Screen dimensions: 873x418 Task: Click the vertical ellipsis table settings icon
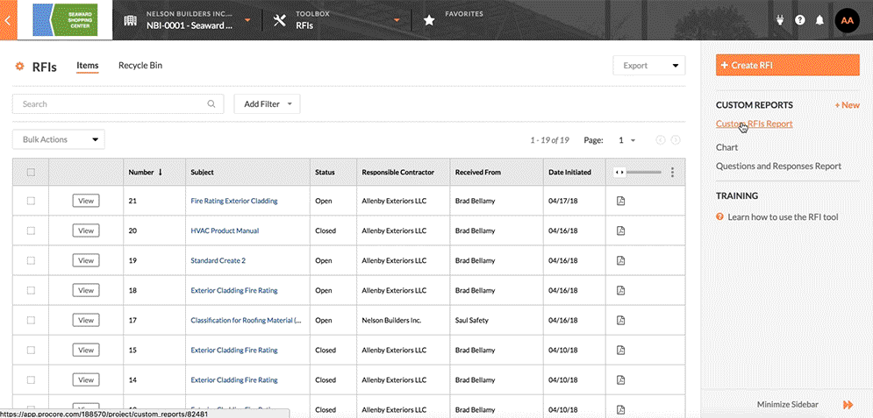tap(672, 173)
